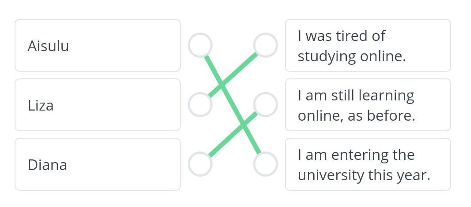Click the Aisulu name card

98,45
